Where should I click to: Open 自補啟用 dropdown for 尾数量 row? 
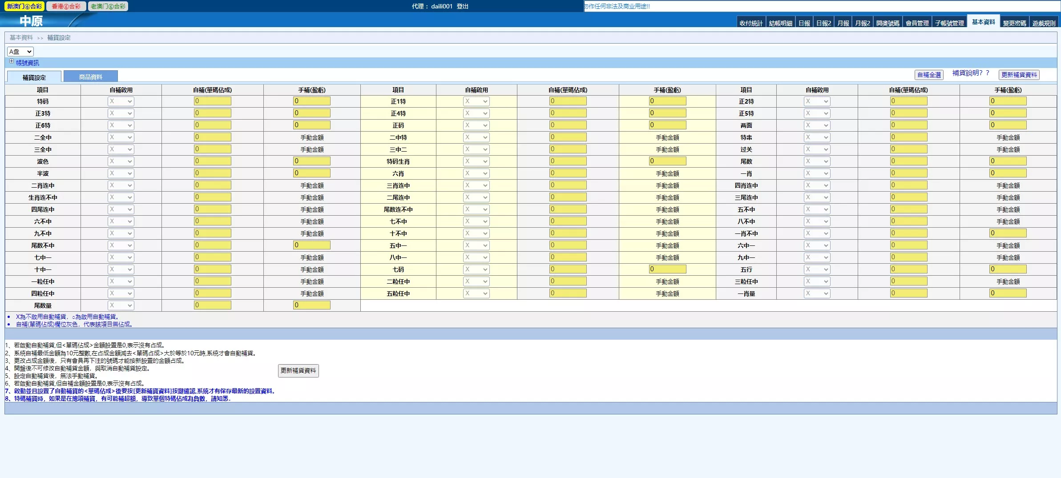pyautogui.click(x=121, y=305)
